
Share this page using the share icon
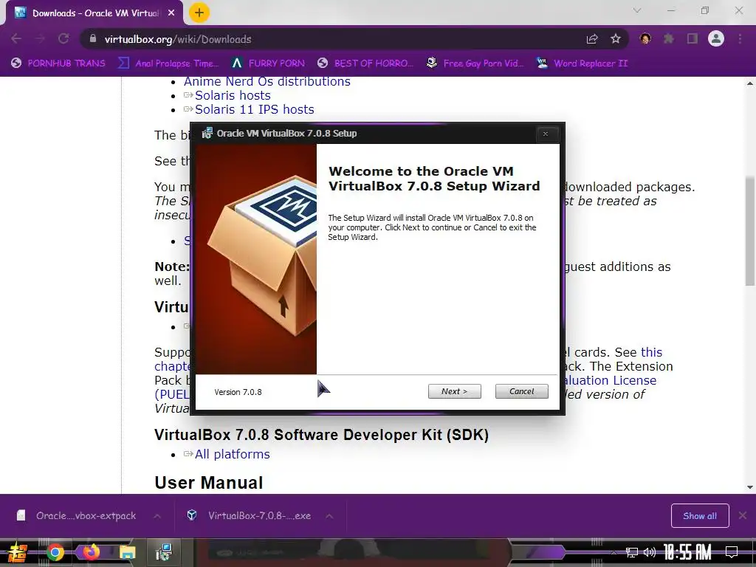[x=592, y=39]
